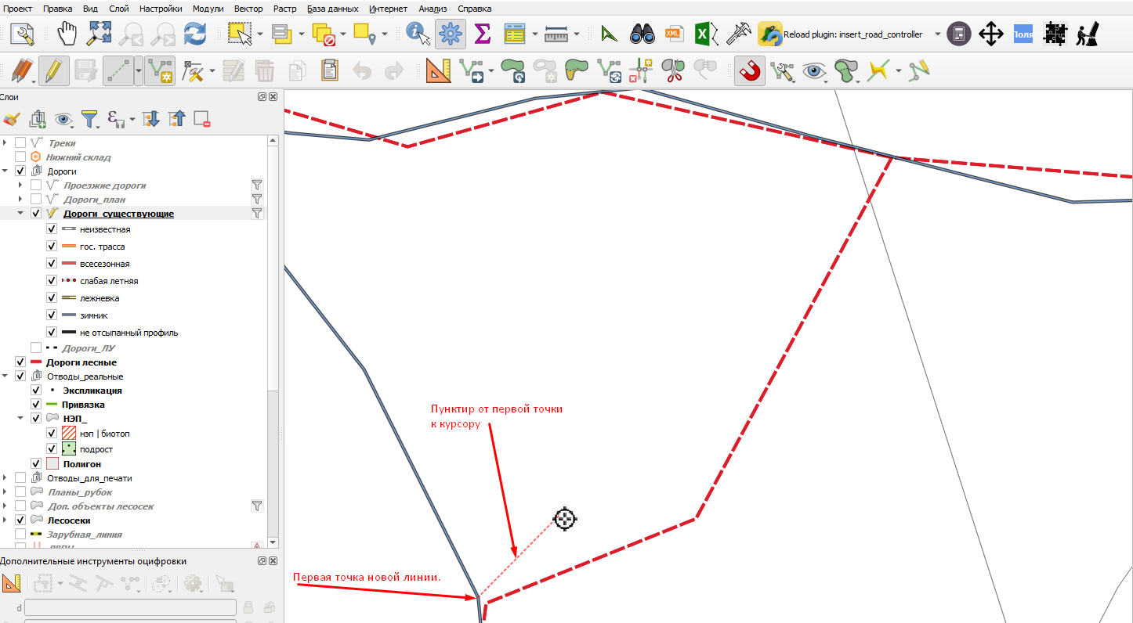Open the Identify Features tool

(418, 34)
